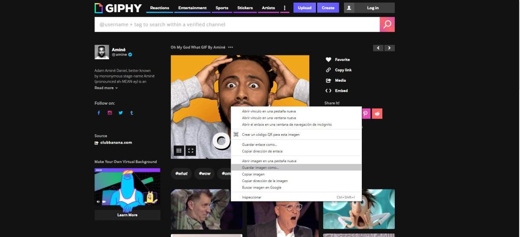The image size is (520, 237).
Task: Go to the next GIF with the right arrow
Action: tap(390, 48)
